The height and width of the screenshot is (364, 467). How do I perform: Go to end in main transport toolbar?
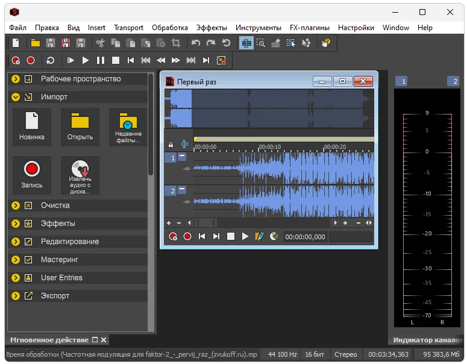tap(206, 60)
